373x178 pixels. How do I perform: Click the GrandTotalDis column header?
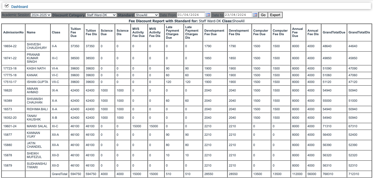[x=359, y=32]
